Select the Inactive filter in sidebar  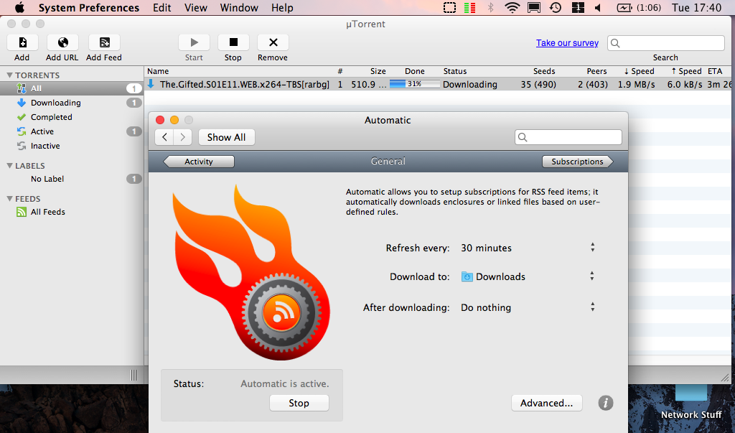71,146
